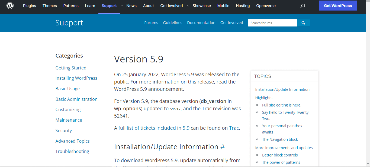This screenshot has height=167, width=370.
Task: Open topic 'Your personal paintbox awaits'
Action: 282,129
